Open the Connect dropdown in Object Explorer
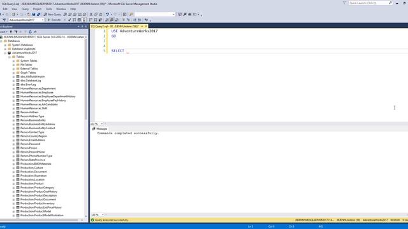This screenshot has width=408, height=229. pos(3,32)
